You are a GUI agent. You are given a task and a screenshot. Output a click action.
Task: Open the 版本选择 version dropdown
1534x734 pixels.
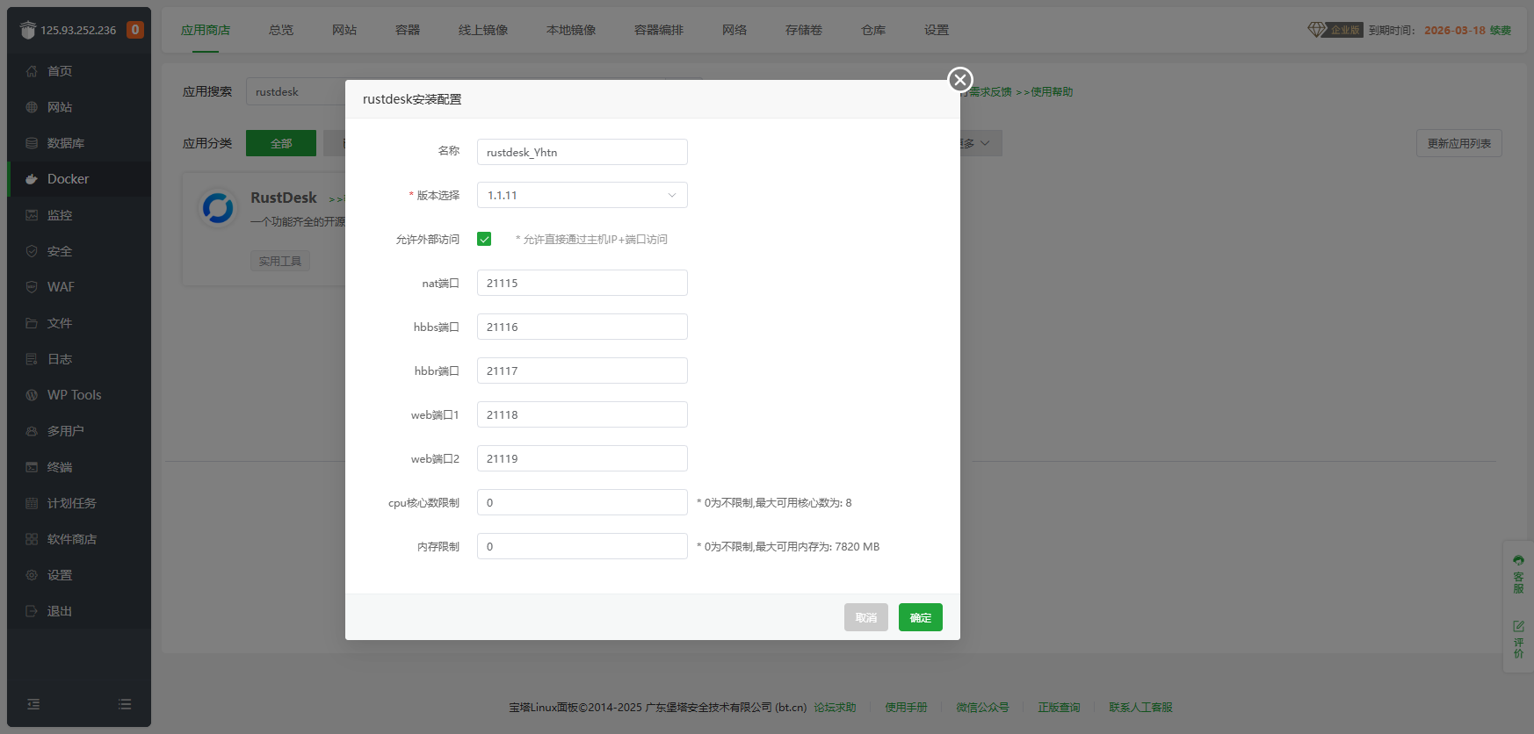[x=582, y=195]
